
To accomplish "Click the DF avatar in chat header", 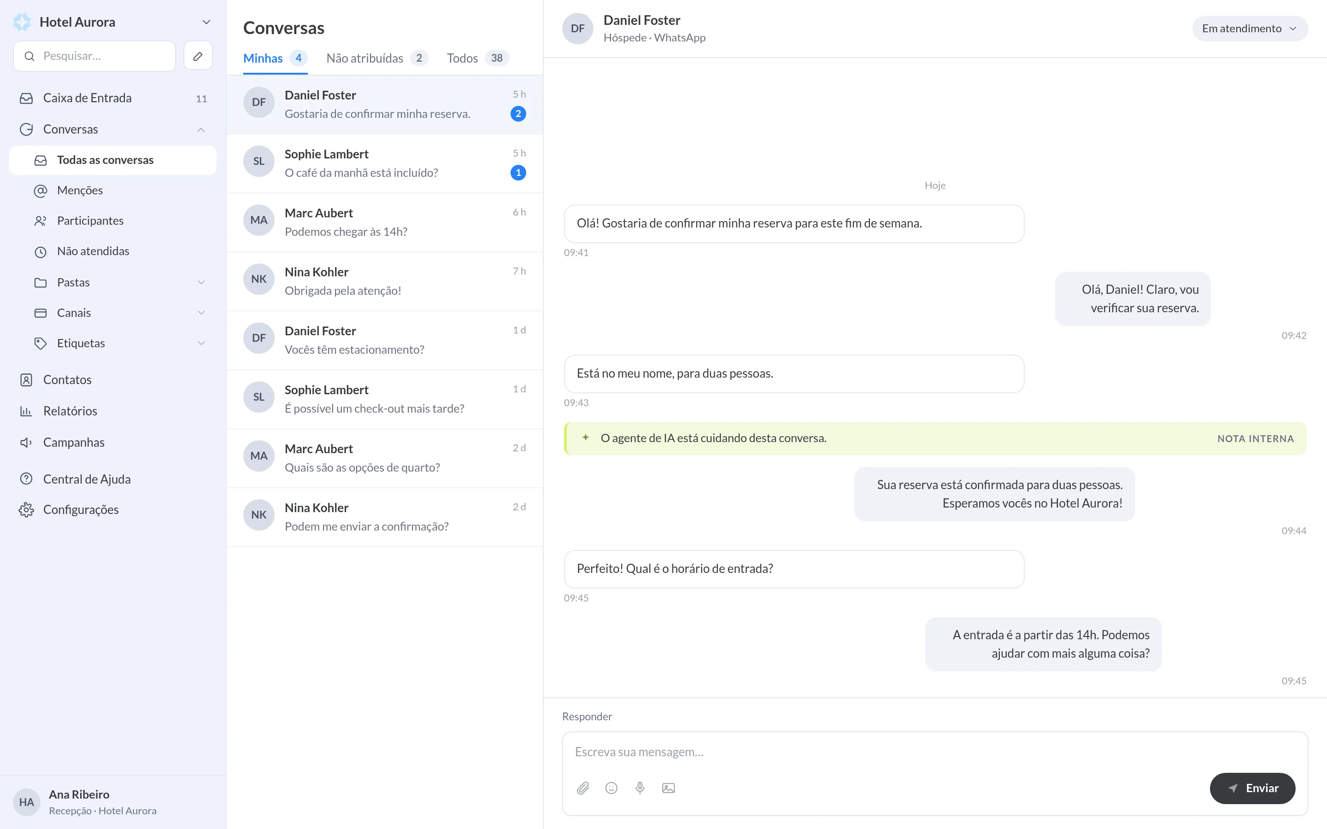I will coord(577,29).
